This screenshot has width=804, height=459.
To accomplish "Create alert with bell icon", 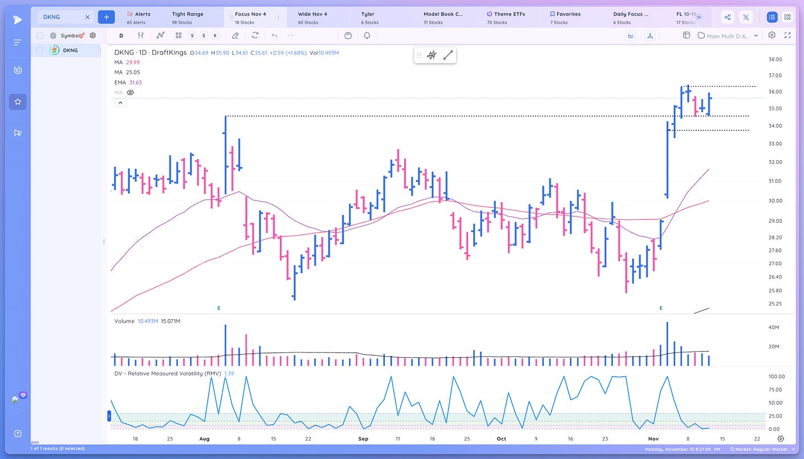I will (367, 35).
